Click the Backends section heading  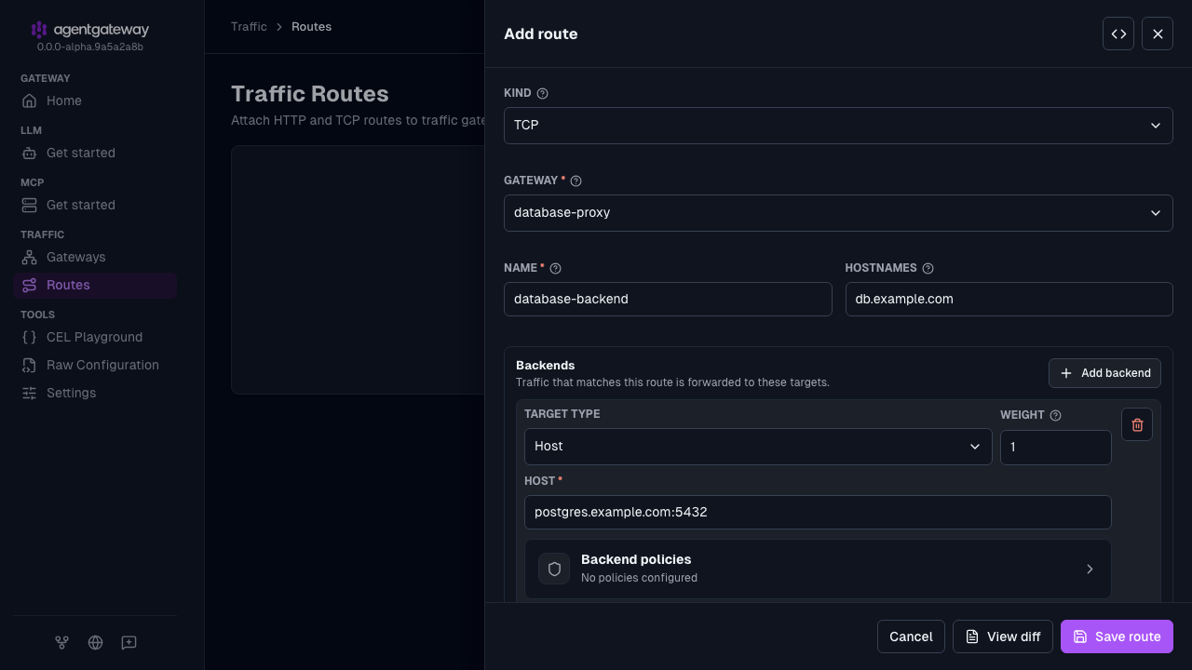(545, 365)
